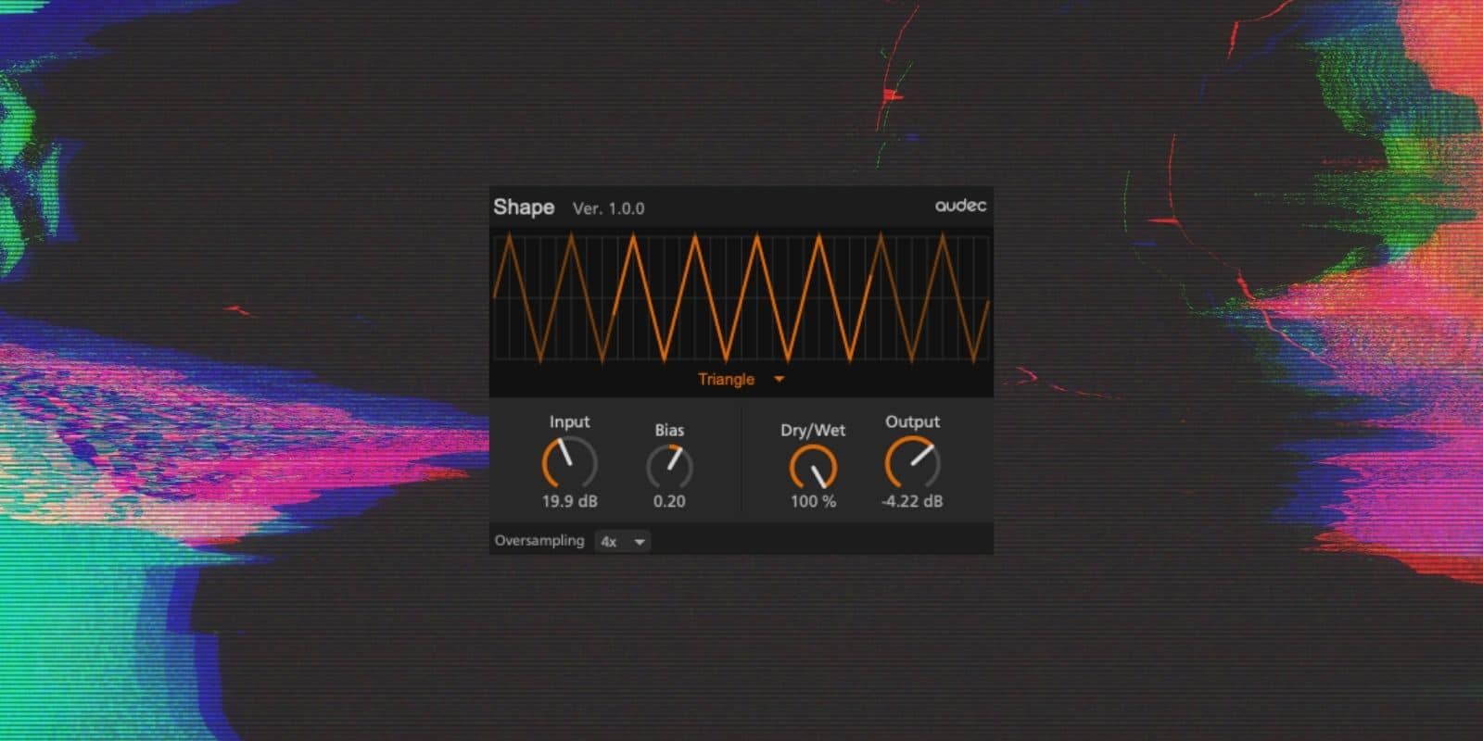Click the -4.22 dB output value
The height and width of the screenshot is (741, 1483).
coord(912,501)
